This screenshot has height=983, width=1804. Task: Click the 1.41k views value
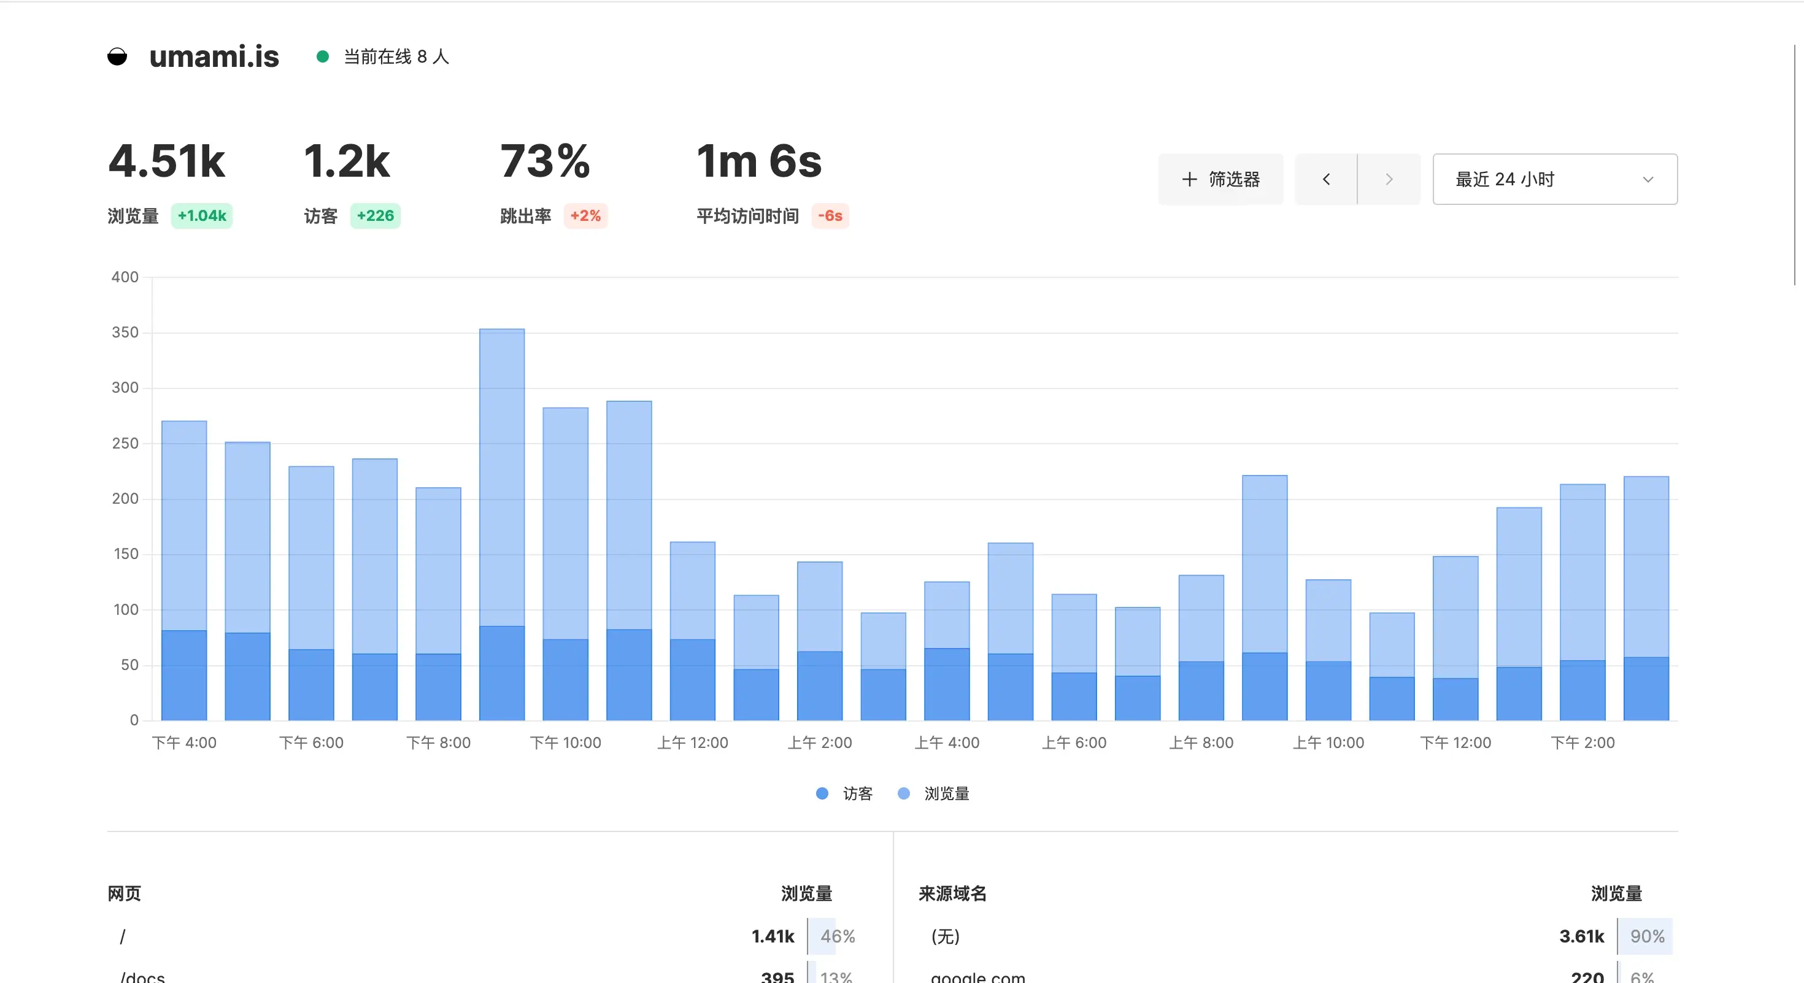tap(773, 936)
